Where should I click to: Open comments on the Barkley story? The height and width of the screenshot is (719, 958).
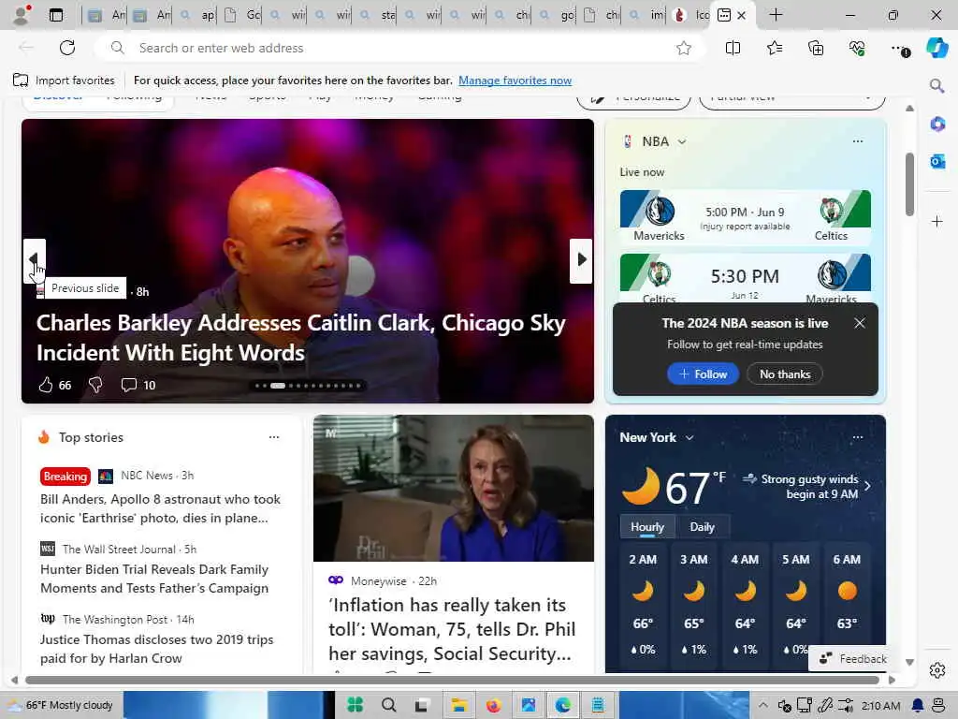pyautogui.click(x=128, y=385)
